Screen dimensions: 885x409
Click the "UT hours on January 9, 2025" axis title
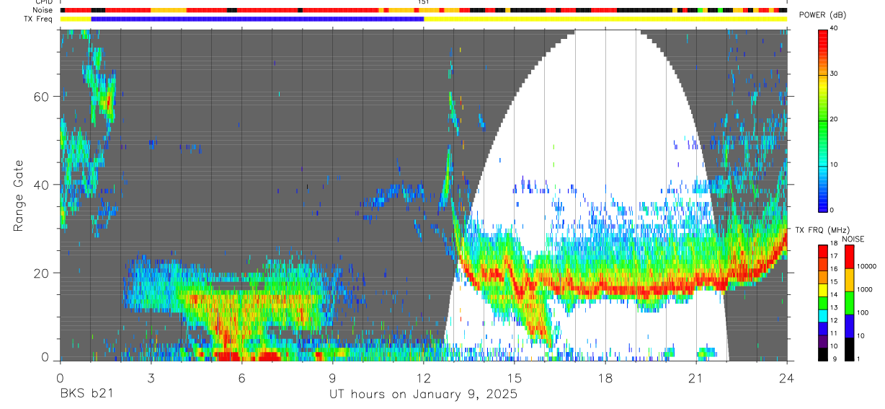pyautogui.click(x=423, y=395)
